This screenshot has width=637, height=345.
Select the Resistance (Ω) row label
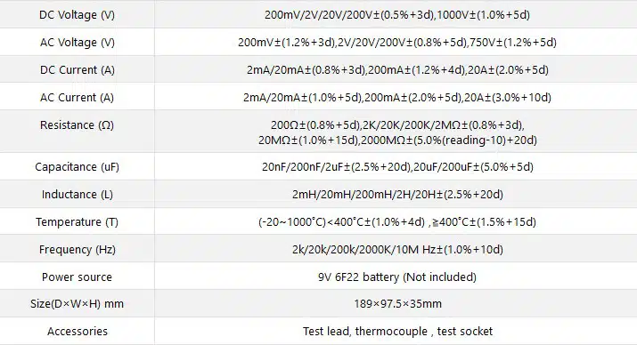(77, 125)
